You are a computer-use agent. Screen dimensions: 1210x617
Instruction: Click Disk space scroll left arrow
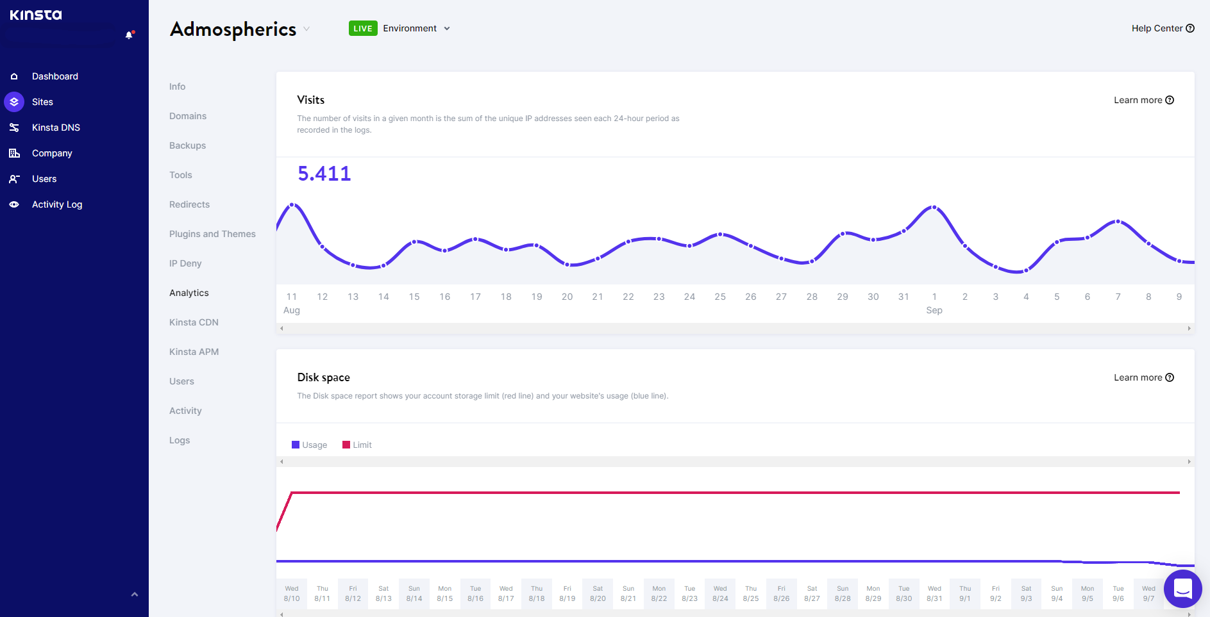coord(281,461)
